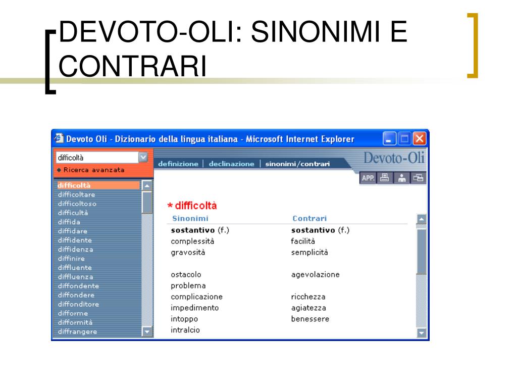Click word list scroll down arrow
The width and height of the screenshot is (517, 388).
tap(147, 331)
